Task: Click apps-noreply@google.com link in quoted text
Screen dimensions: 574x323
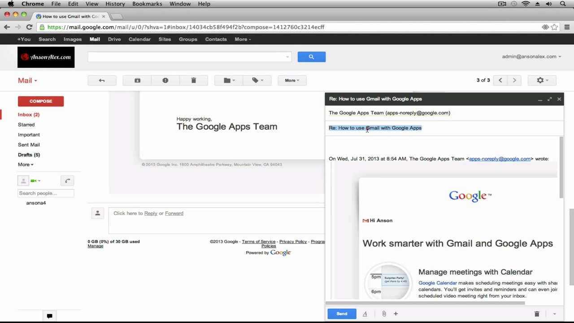Action: [x=500, y=159]
